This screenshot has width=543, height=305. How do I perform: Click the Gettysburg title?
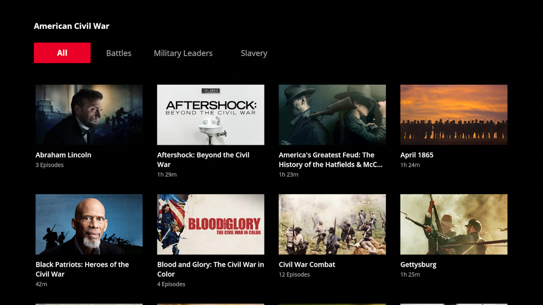[419, 265]
